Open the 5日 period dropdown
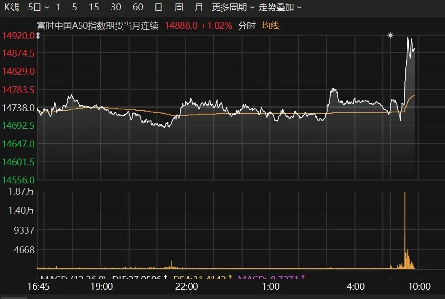 point(39,7)
